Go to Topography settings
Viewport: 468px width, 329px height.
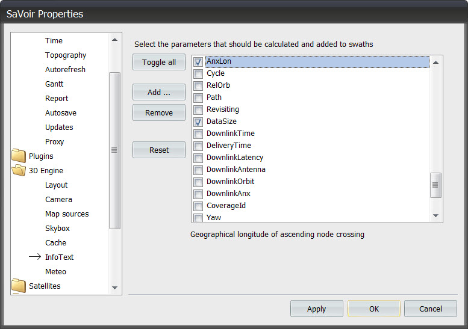pos(66,55)
